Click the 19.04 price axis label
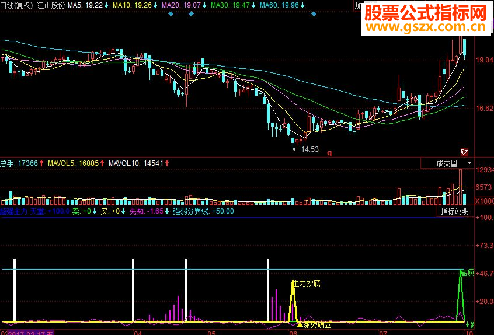Screen dimensions: 494x335 point(485,60)
